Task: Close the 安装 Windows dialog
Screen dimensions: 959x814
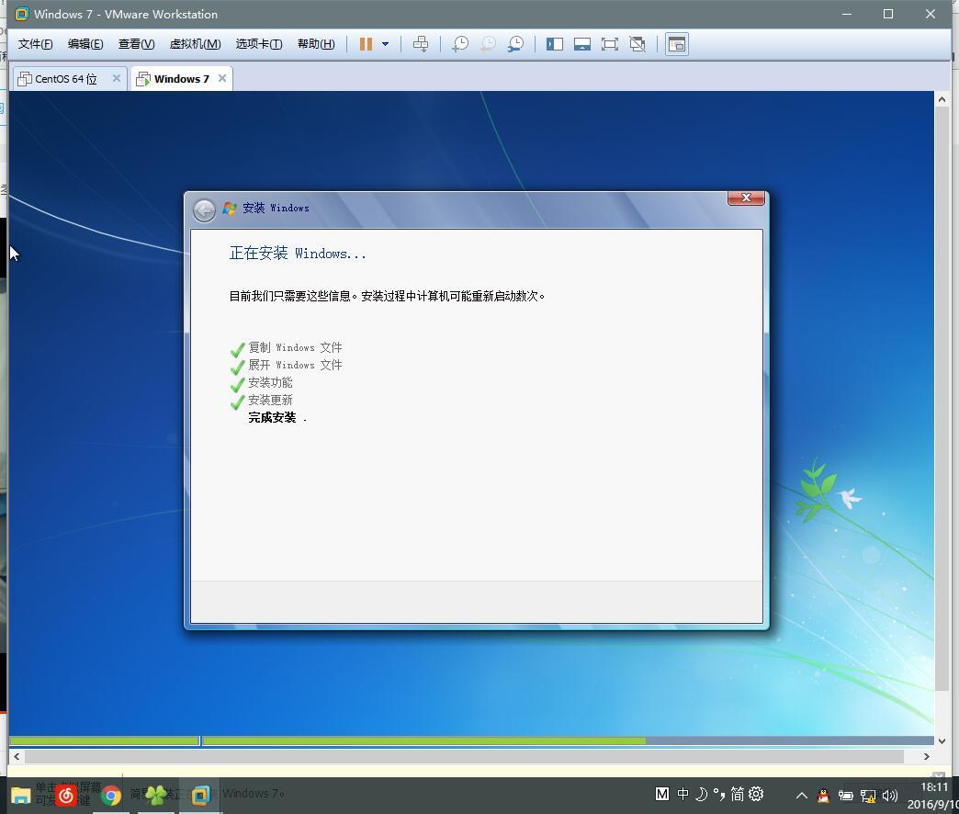Action: pyautogui.click(x=746, y=198)
